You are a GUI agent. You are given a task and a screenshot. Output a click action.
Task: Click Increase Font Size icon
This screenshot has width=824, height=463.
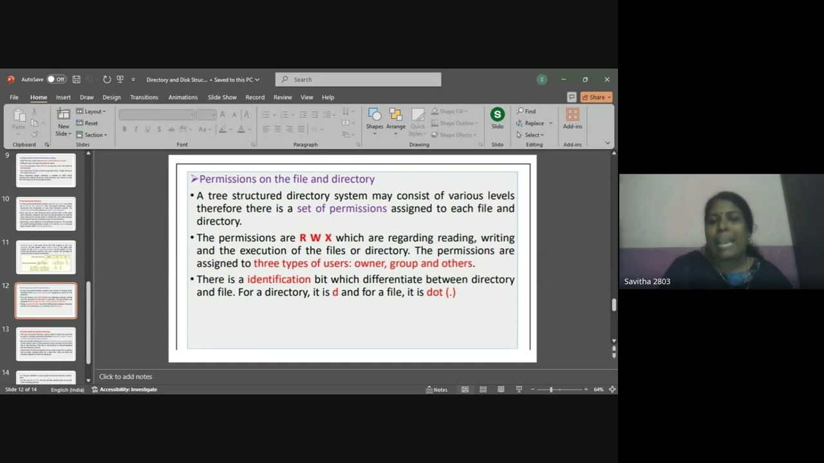(x=223, y=114)
